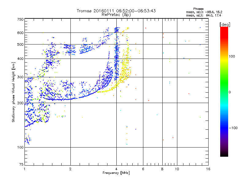Click the x-axis tick label '10'
Viewport: 245px width, 184px height.
tap(177, 169)
